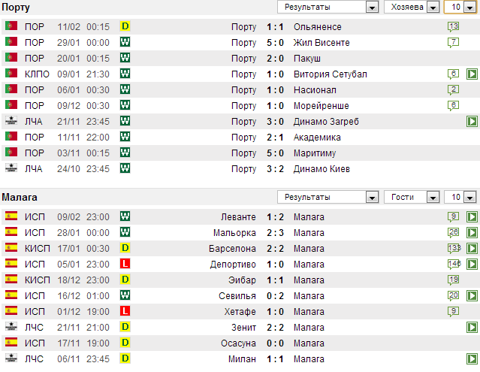The width and height of the screenshot is (480, 372).
Task: Play video for Zenit vs Malaga
Action: [472, 327]
